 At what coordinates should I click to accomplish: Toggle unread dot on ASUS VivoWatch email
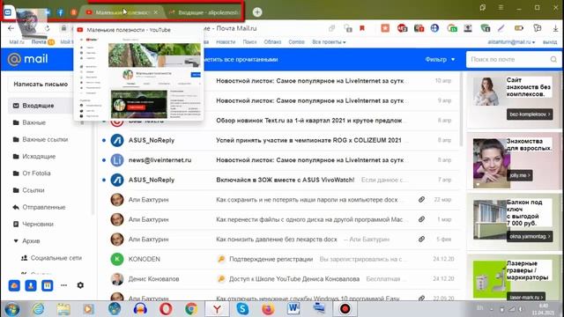104,180
